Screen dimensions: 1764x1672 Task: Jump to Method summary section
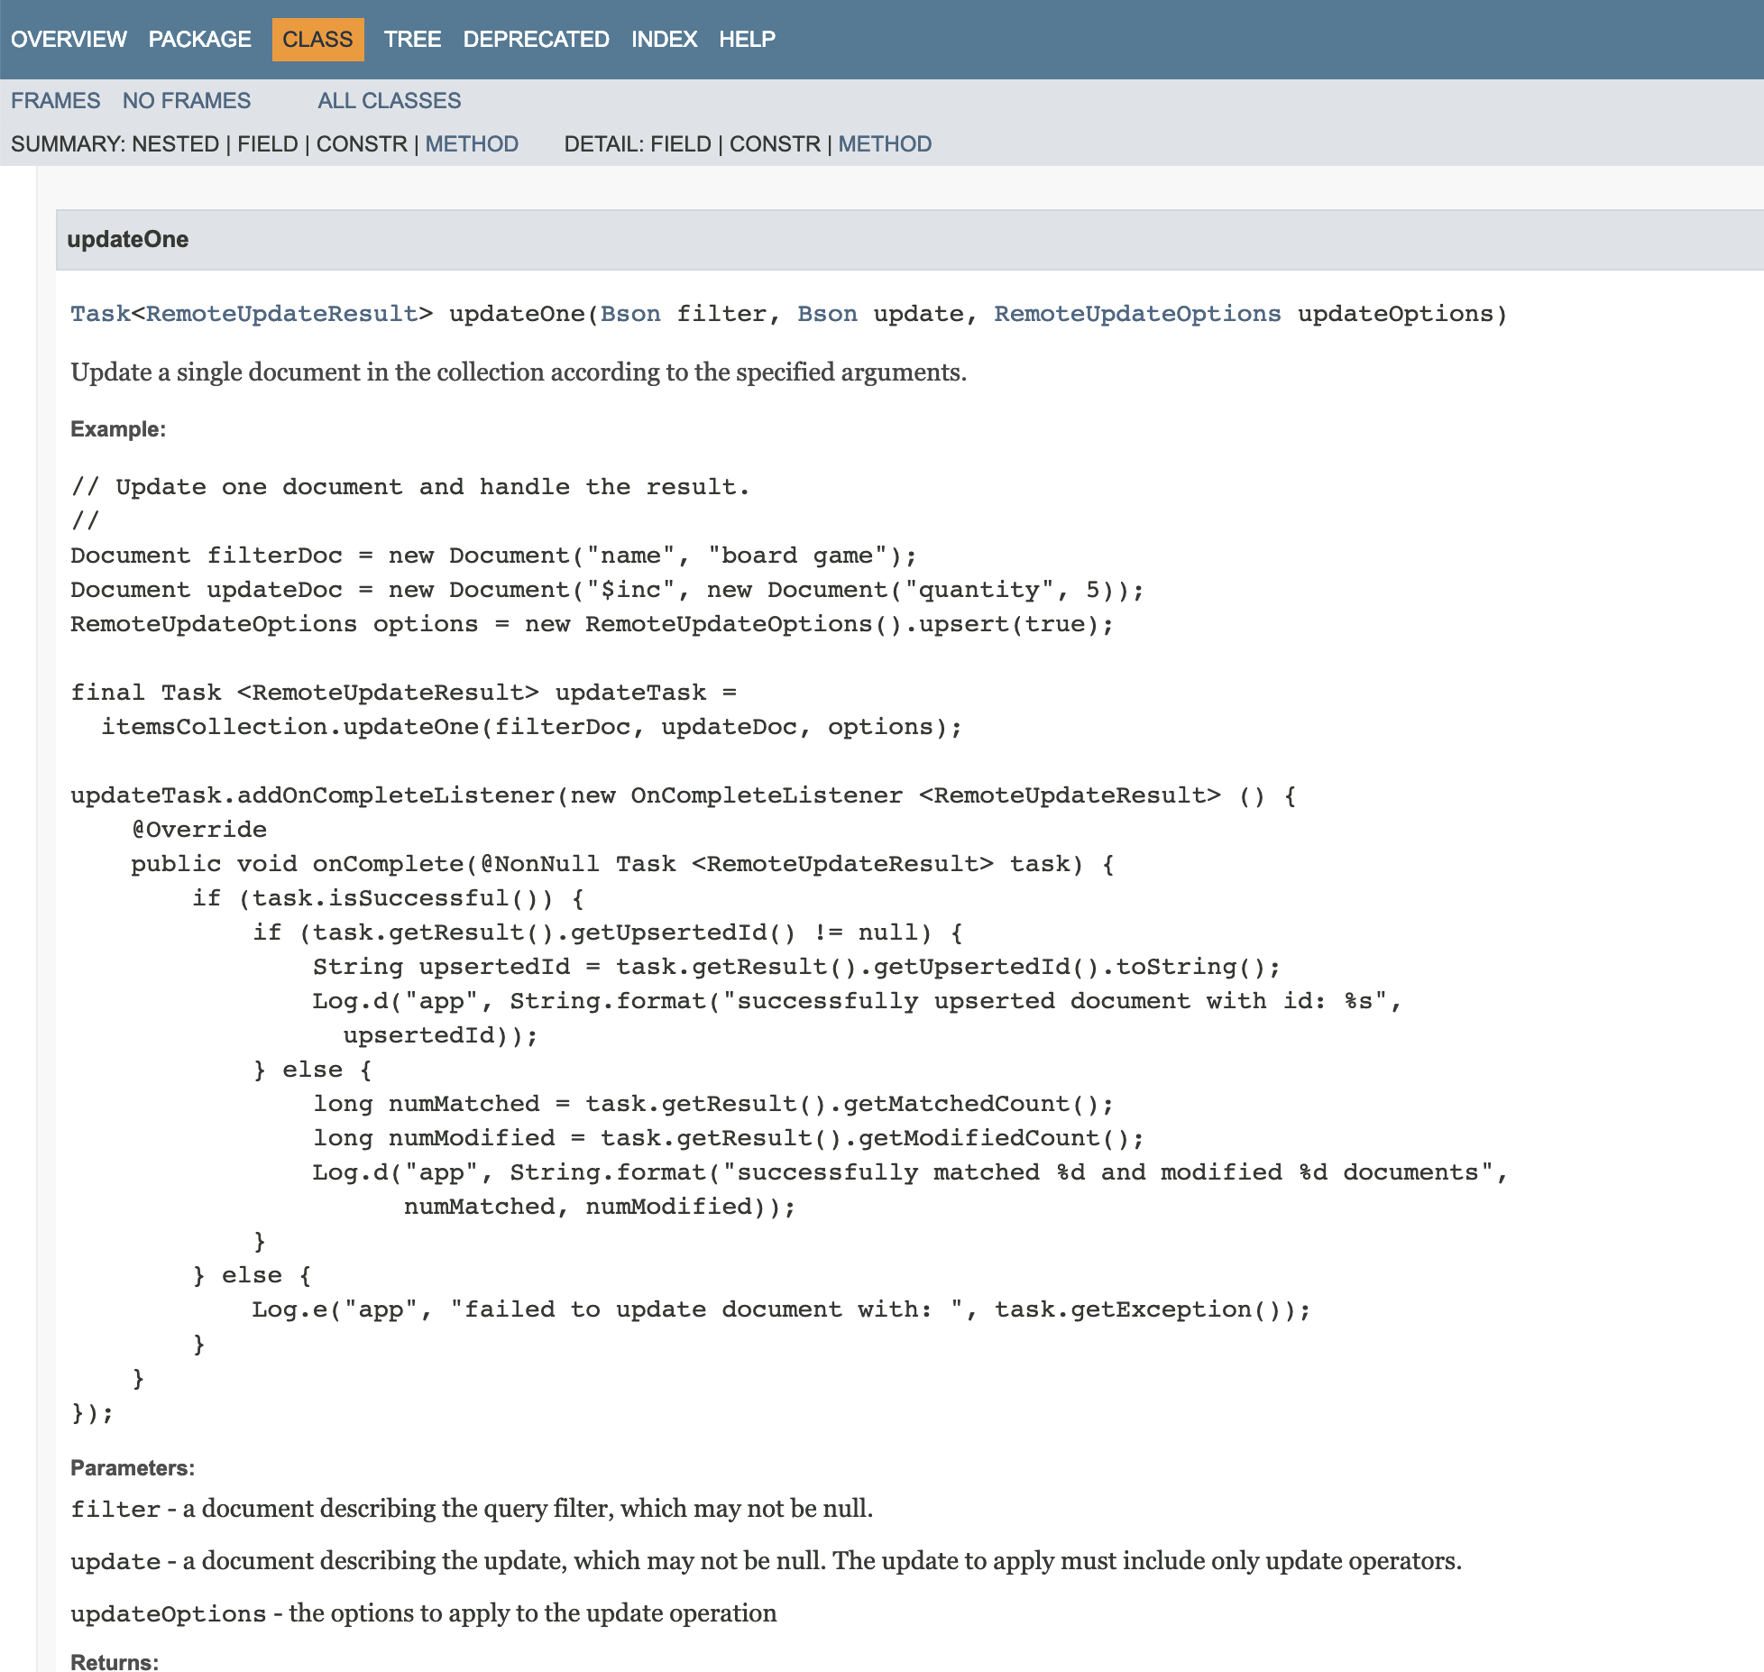pos(472,143)
